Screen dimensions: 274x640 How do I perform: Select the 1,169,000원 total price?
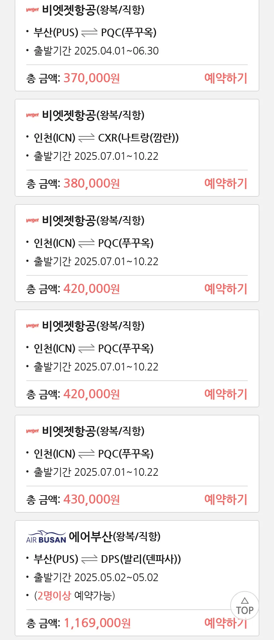[x=97, y=623]
